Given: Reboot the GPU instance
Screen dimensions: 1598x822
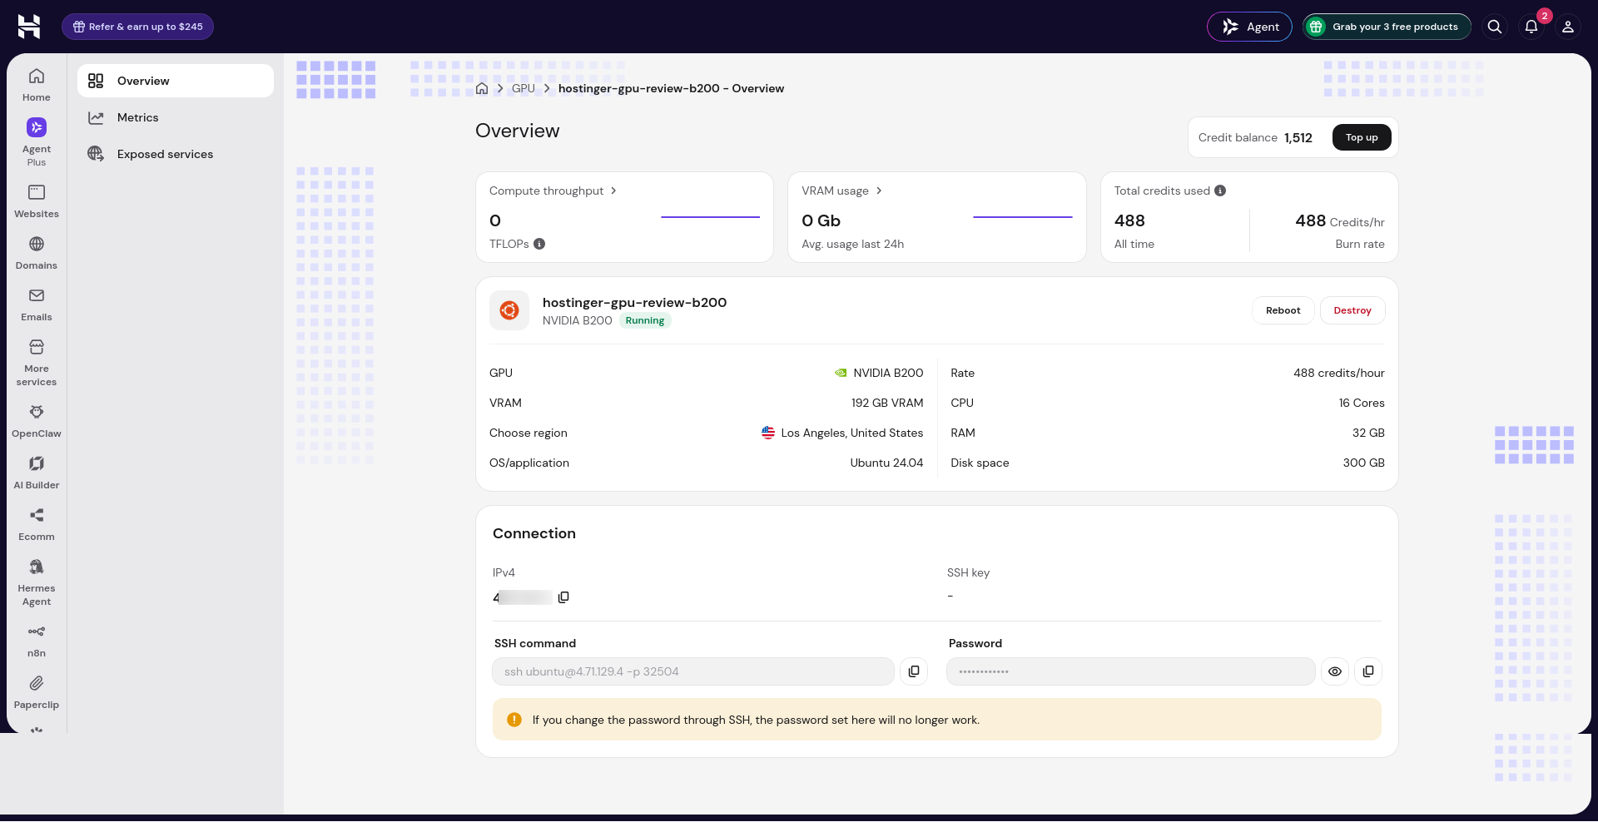Looking at the screenshot, I should (x=1283, y=310).
